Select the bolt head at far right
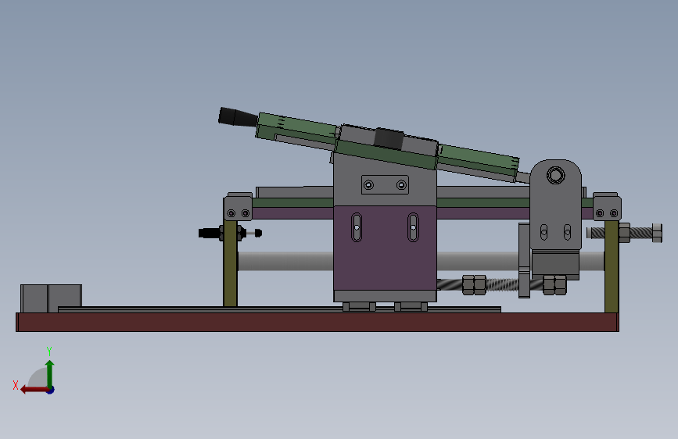The image size is (678, 439). coord(657,234)
